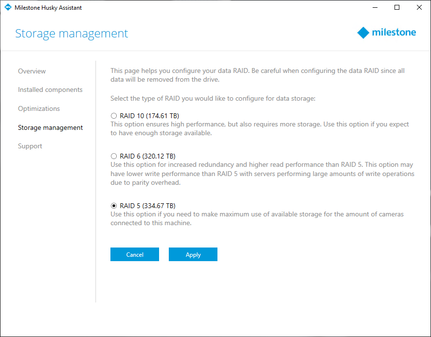Click the RAID 6 'increased redundancy' description

pyautogui.click(x=263, y=174)
